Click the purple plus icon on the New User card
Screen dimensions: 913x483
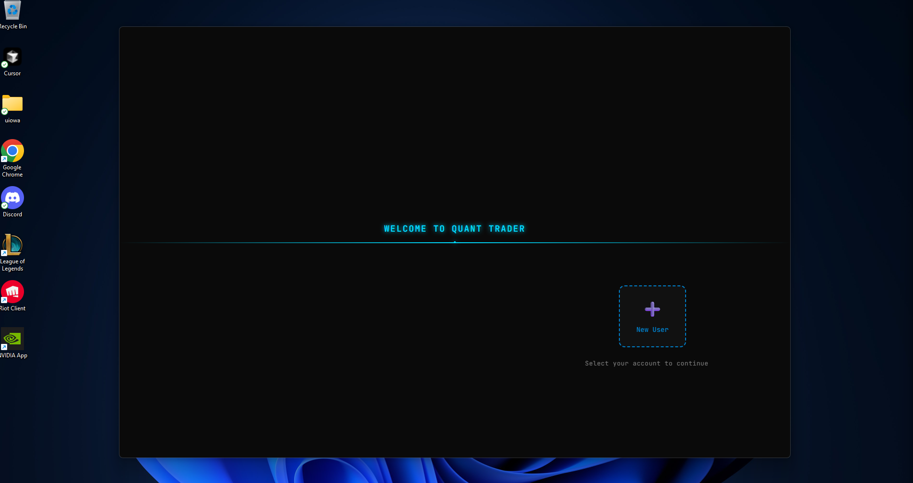point(652,309)
